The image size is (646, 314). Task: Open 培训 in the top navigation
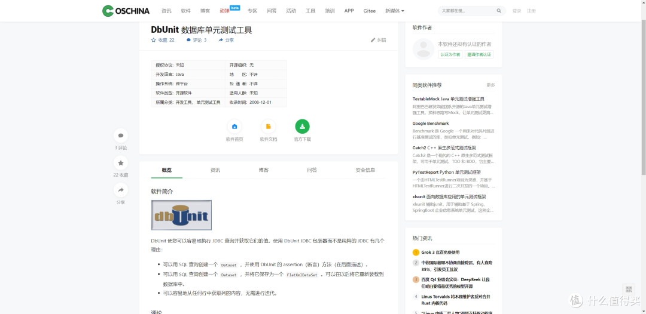point(330,11)
